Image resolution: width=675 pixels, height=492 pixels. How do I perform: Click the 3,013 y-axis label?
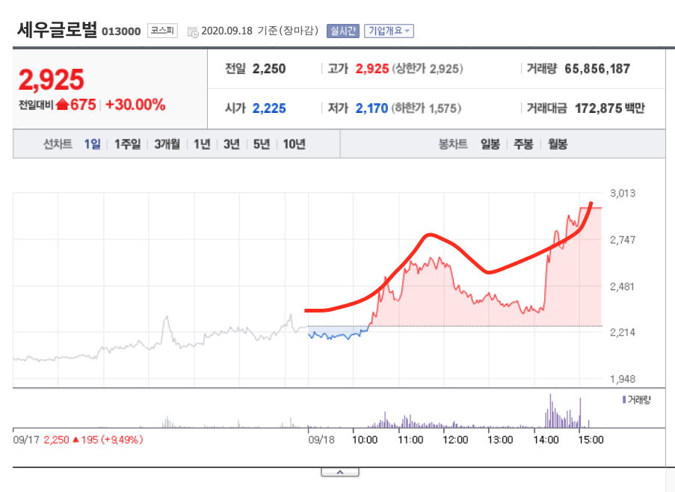623,193
